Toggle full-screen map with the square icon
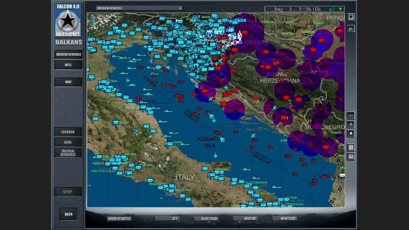This screenshot has width=409, height=230. [x=351, y=17]
